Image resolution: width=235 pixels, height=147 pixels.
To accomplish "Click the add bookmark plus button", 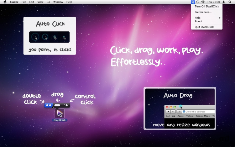I will coord(180,112).
